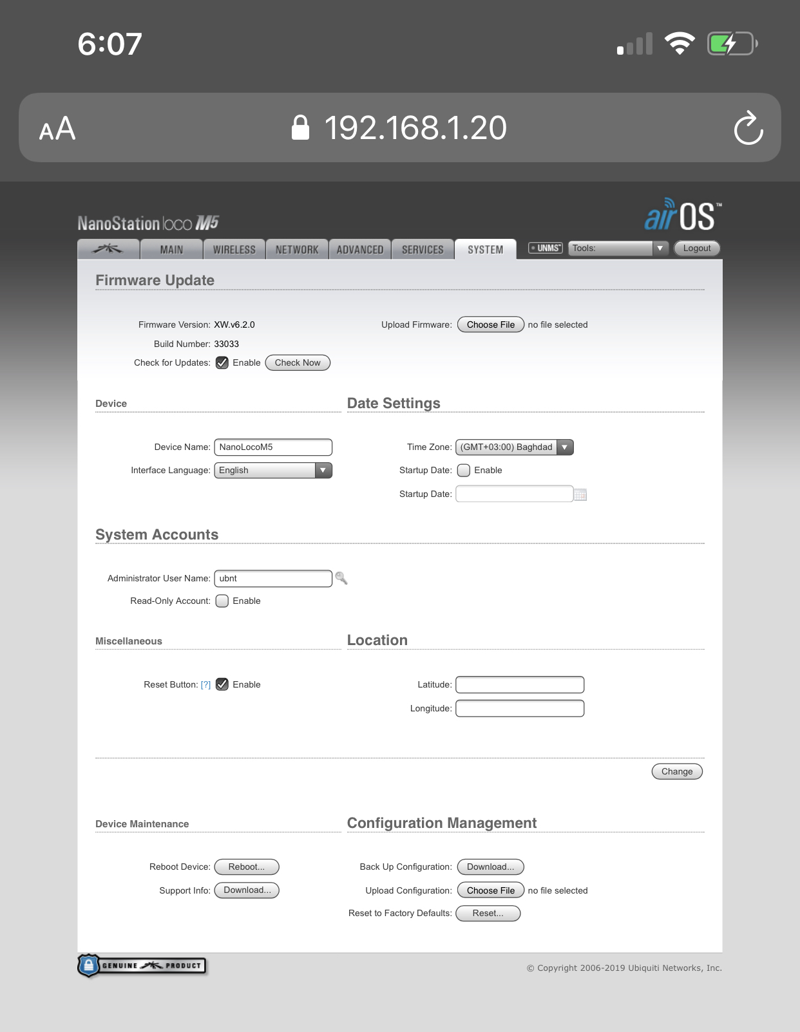Click the System Accounts heading

click(x=157, y=534)
